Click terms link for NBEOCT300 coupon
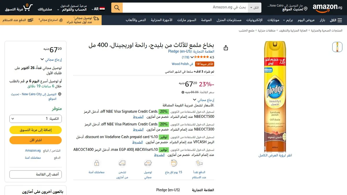The width and height of the screenshot is (347, 195). pyautogui.click(x=138, y=130)
